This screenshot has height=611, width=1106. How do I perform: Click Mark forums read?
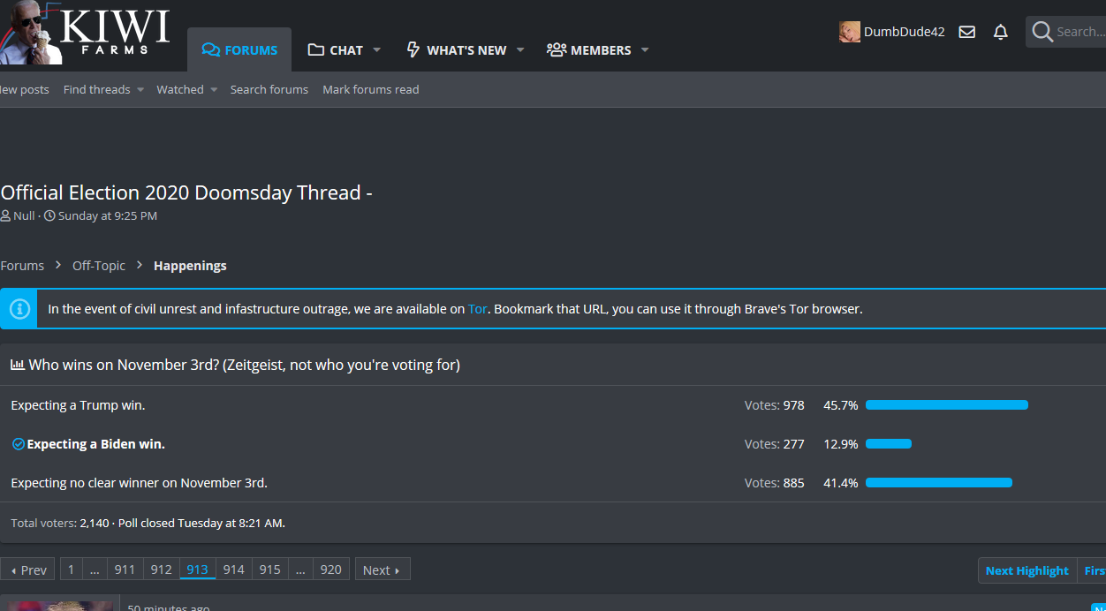pyautogui.click(x=371, y=89)
